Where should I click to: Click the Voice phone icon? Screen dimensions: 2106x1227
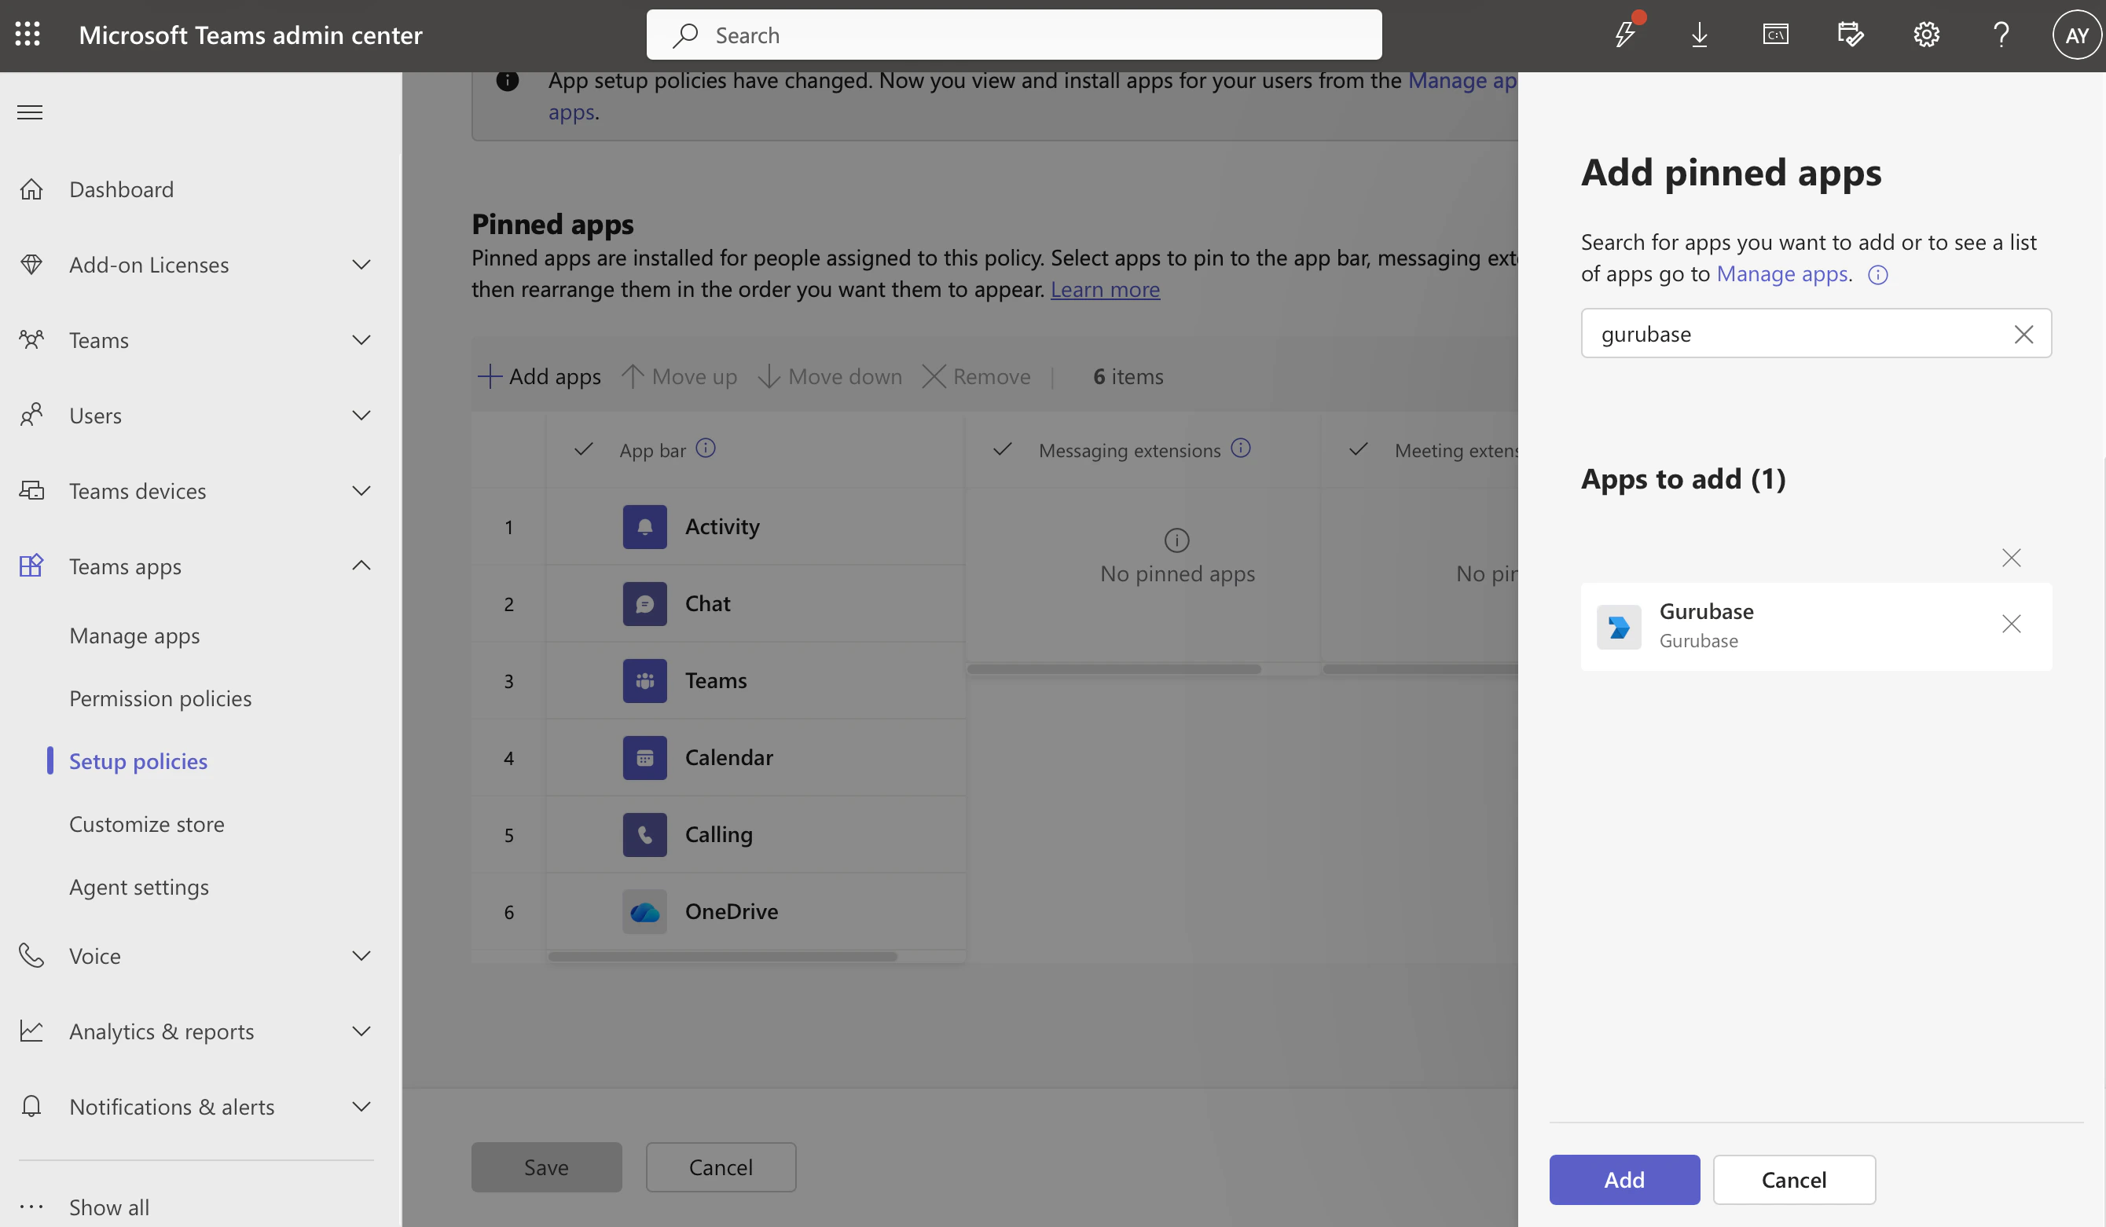(x=31, y=955)
